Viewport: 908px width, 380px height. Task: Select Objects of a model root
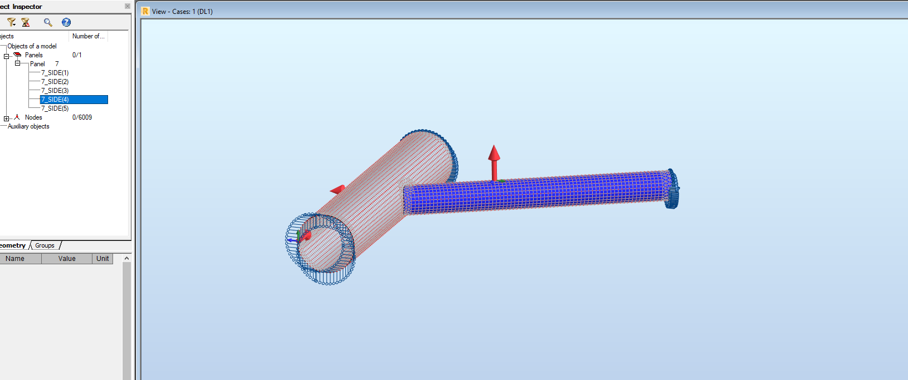pyautogui.click(x=32, y=46)
